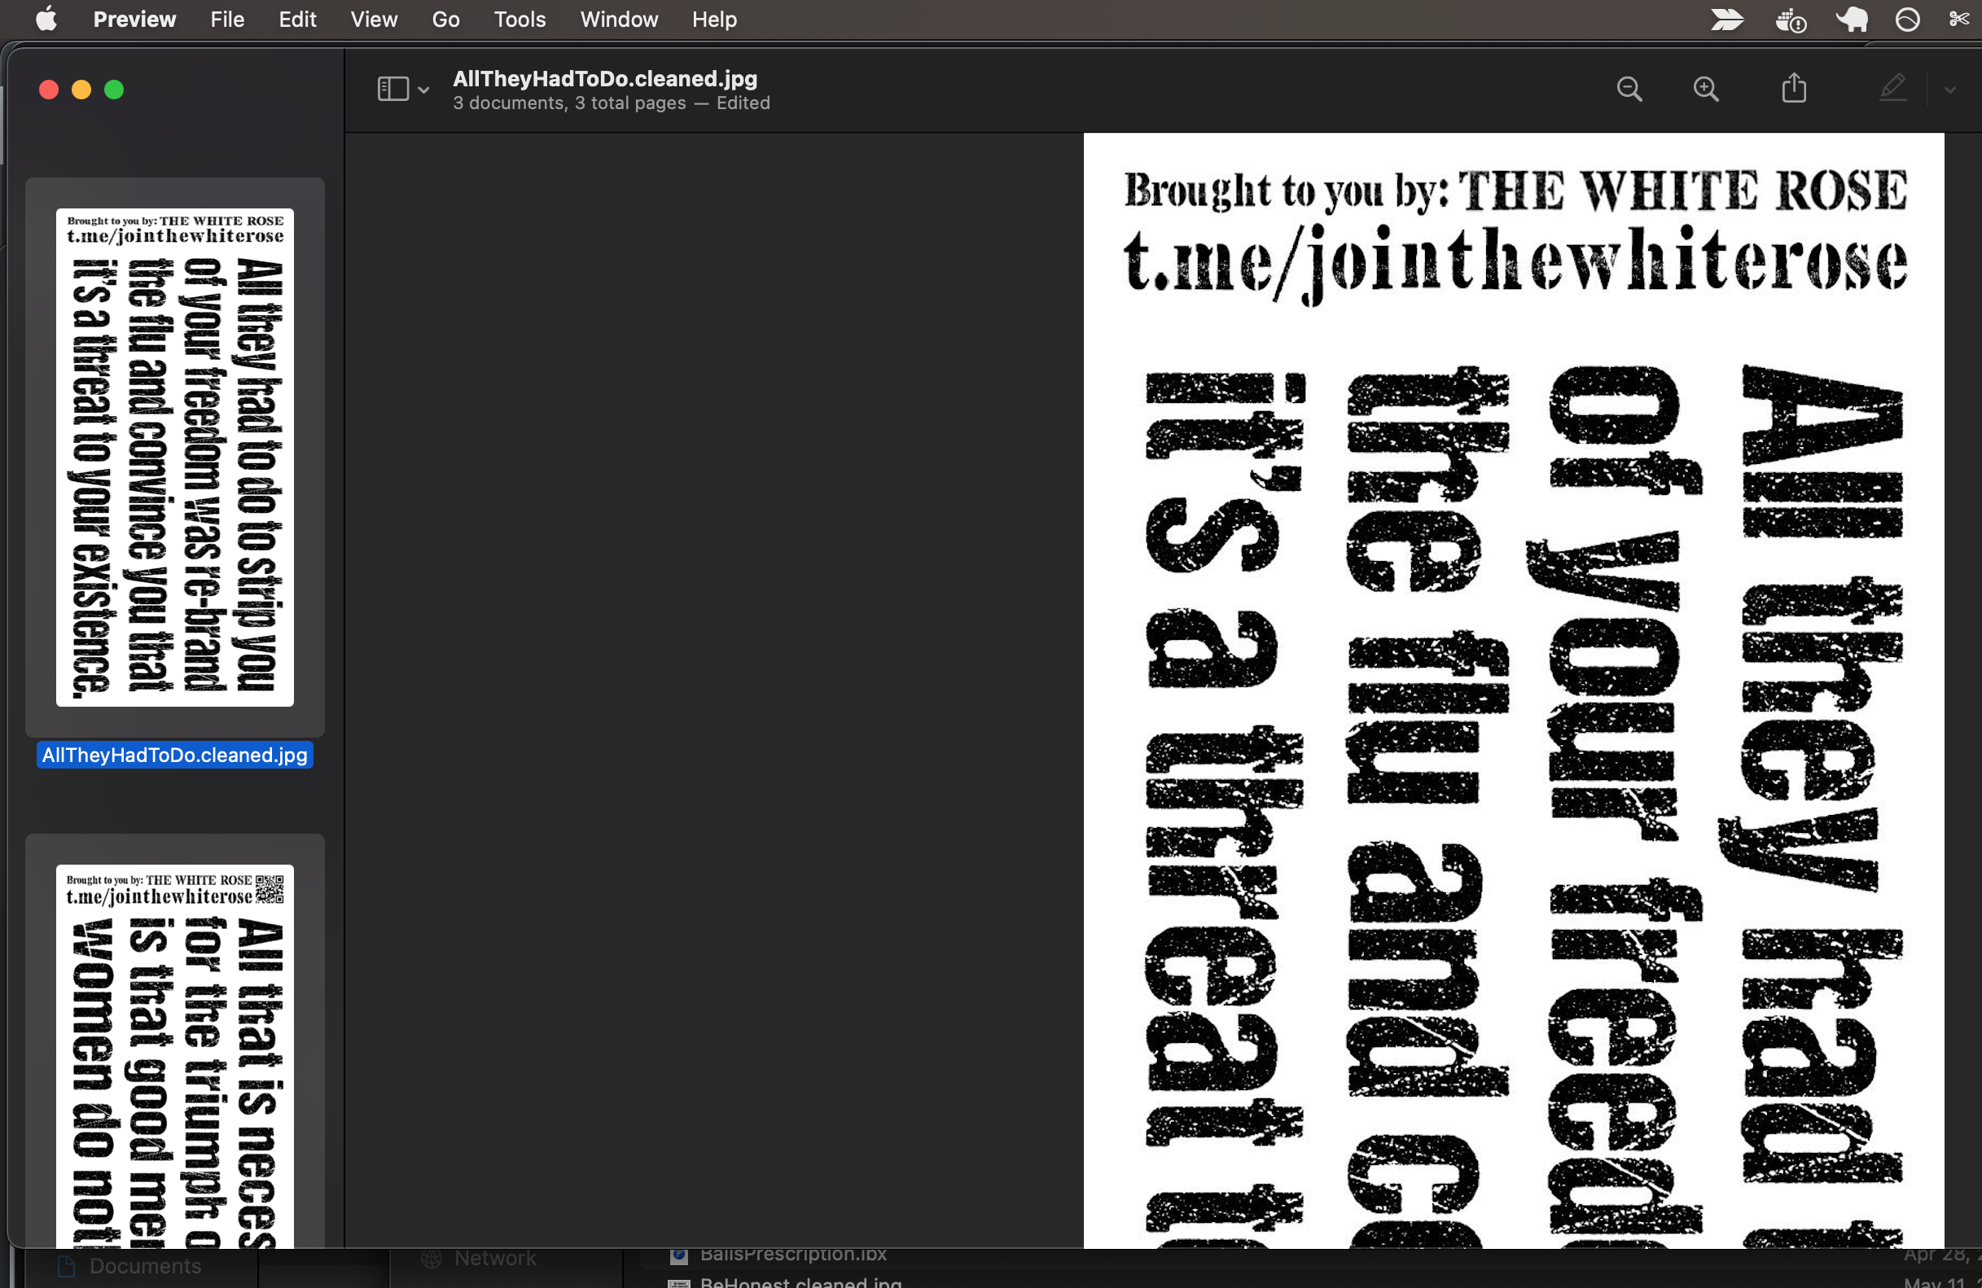The height and width of the screenshot is (1288, 1982).
Task: Close the Preview window with red button
Action: [x=49, y=90]
